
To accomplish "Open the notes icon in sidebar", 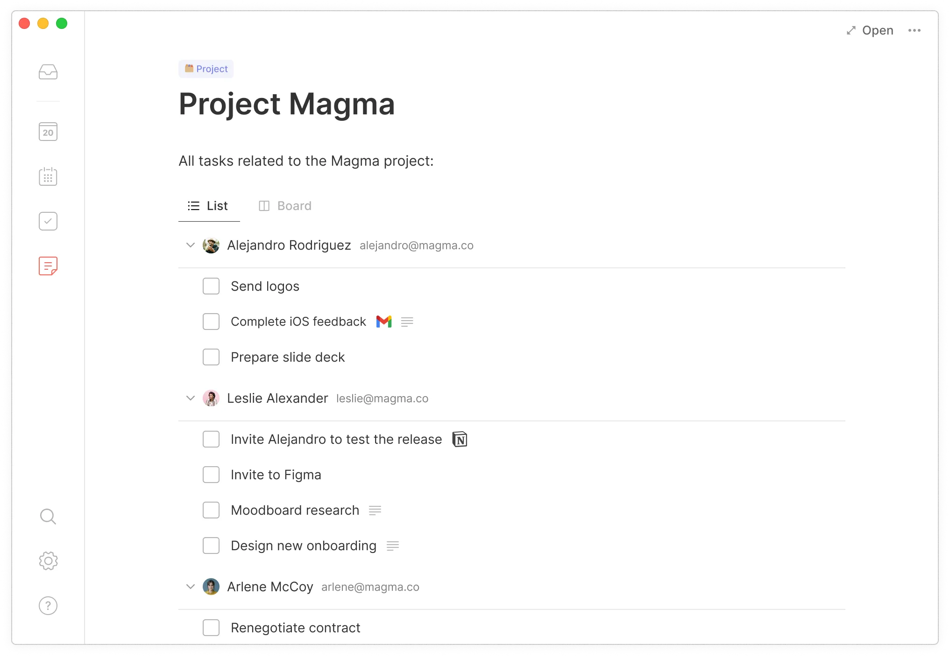I will pos(48,266).
